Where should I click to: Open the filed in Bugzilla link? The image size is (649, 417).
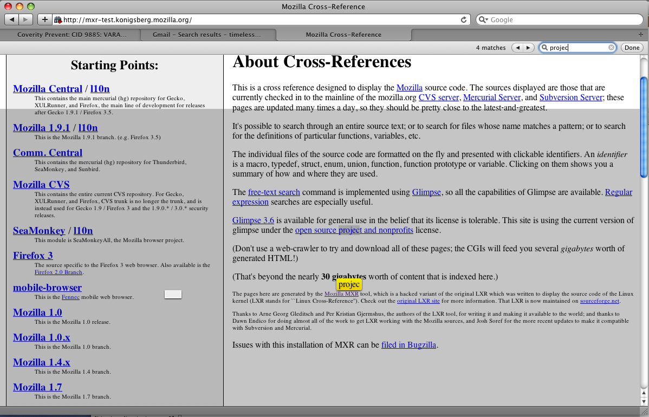coord(408,345)
